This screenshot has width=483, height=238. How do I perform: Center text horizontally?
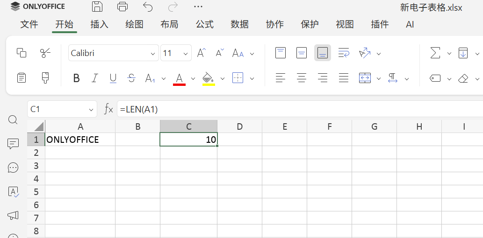[x=301, y=78]
